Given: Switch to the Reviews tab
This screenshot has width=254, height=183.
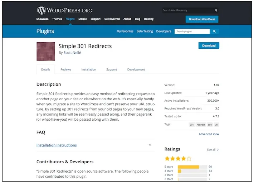Looking at the screenshot, I should pyautogui.click(x=66, y=69).
